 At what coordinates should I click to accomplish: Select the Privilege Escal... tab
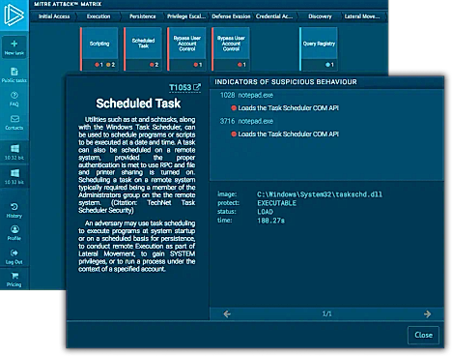click(186, 16)
